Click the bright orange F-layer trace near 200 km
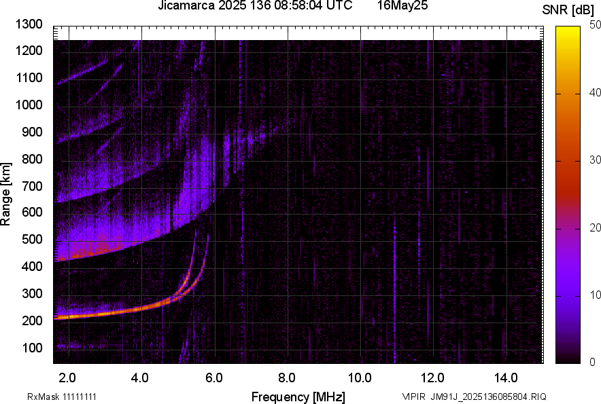The width and height of the screenshot is (601, 404). click(115, 312)
